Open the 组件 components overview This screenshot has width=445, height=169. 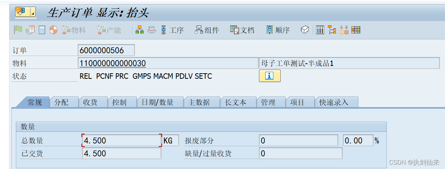(x=207, y=30)
